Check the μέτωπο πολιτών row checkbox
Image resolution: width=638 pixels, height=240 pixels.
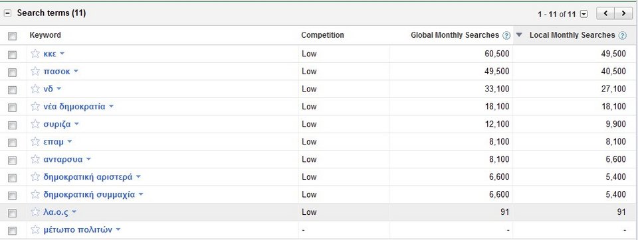[12, 231]
